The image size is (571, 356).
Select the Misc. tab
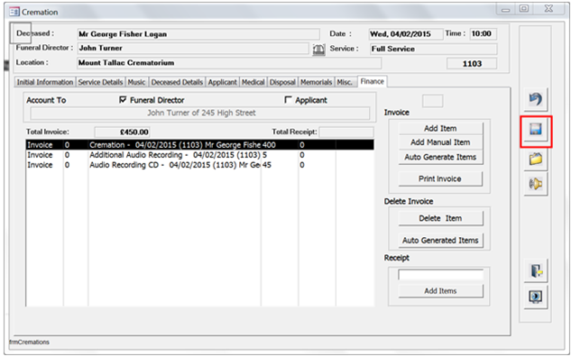click(345, 82)
